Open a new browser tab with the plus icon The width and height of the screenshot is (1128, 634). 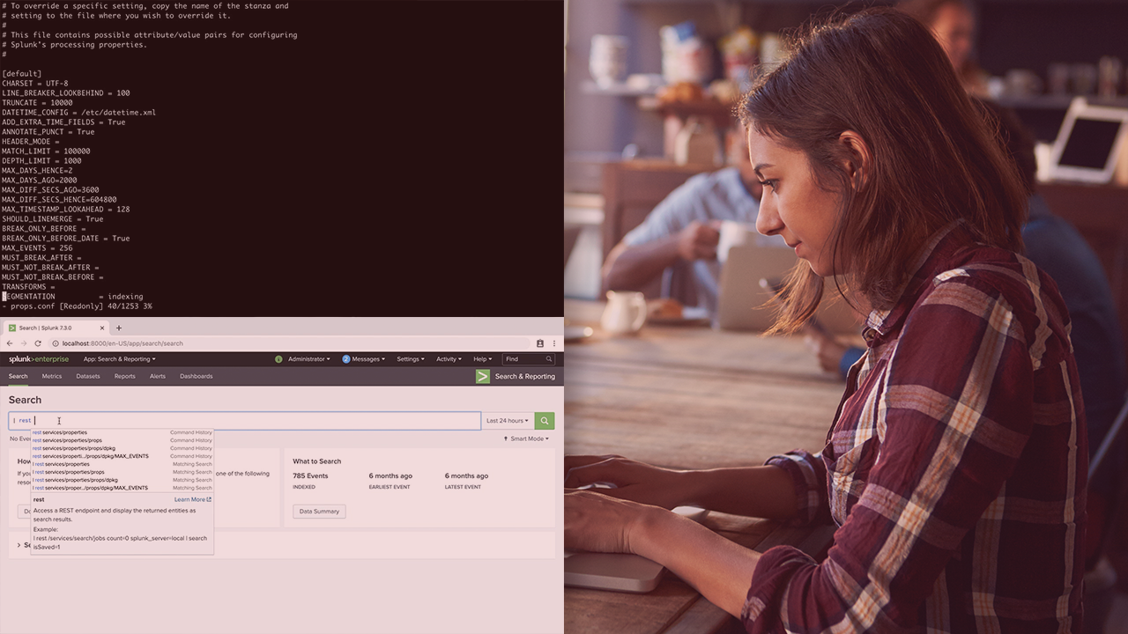click(119, 328)
